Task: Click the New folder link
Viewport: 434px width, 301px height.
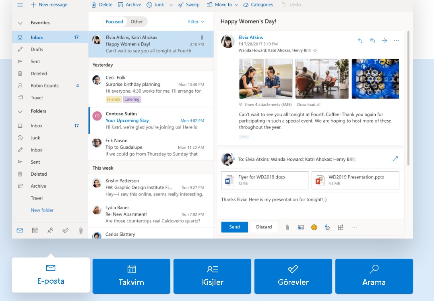Action: tap(42, 210)
